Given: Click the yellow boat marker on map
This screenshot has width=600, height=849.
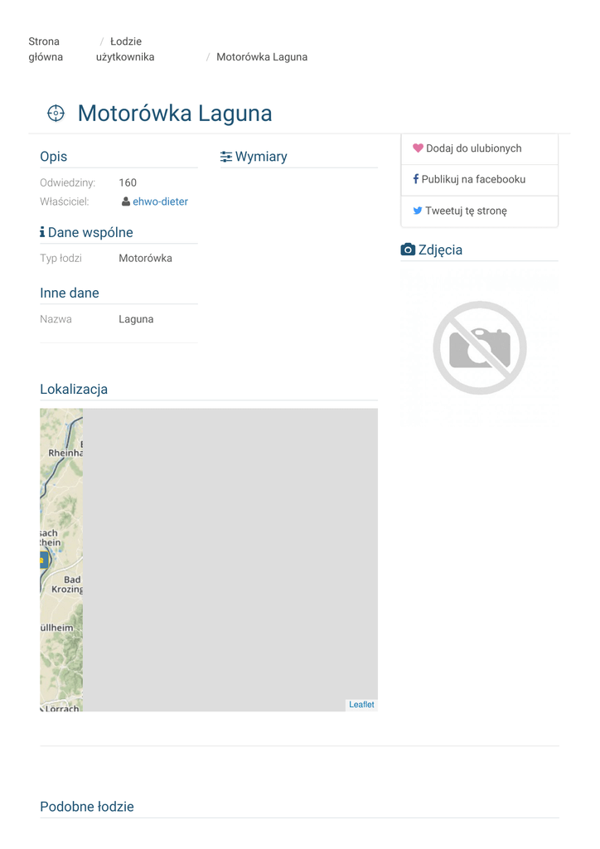Looking at the screenshot, I should (43, 560).
